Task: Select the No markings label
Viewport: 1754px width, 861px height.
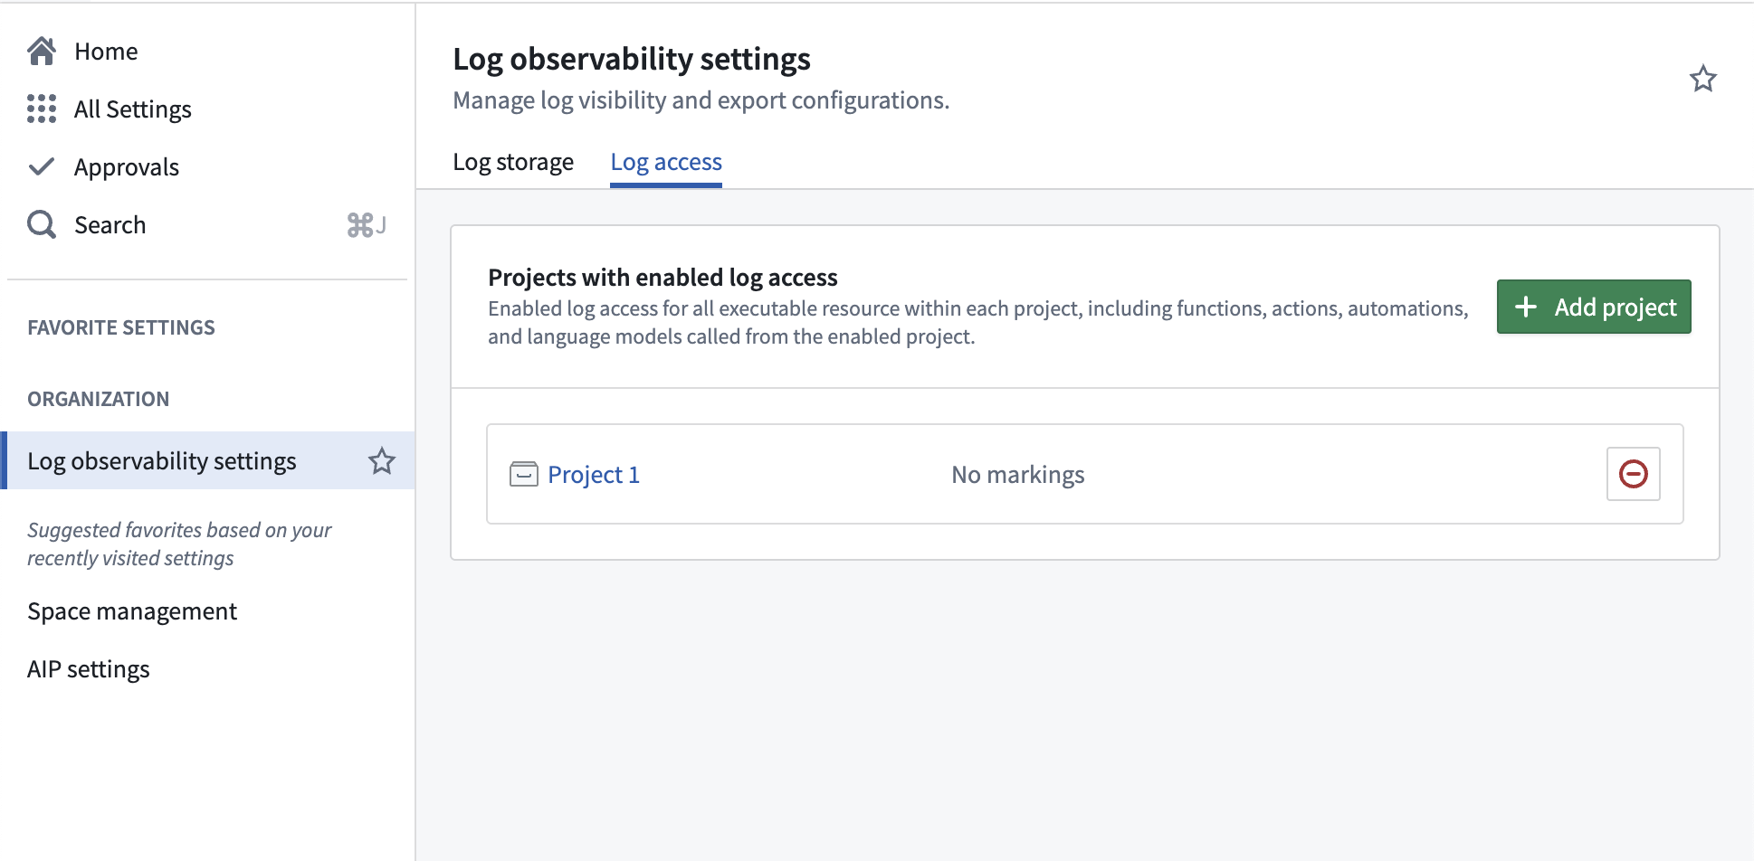Action: click(1017, 474)
